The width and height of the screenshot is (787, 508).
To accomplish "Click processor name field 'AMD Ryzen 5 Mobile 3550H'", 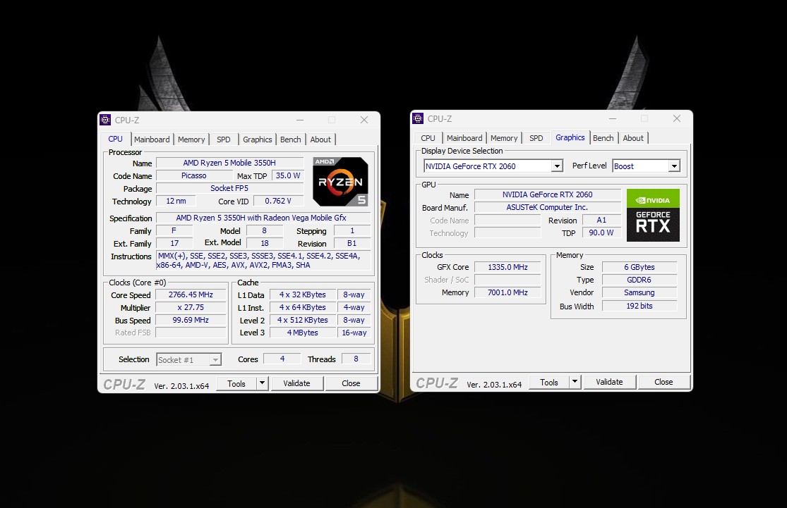I will [x=229, y=163].
